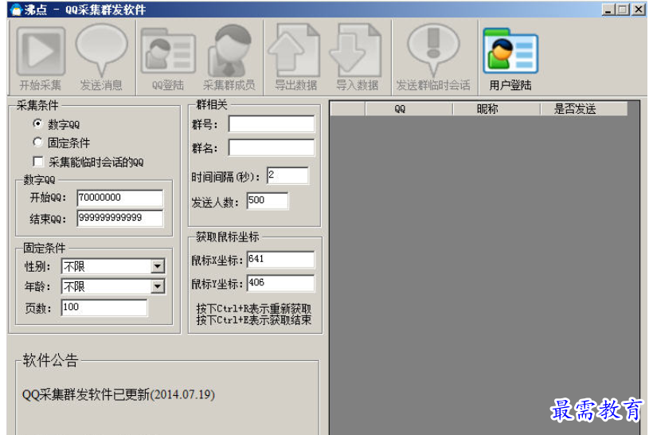
Task: Click the 按下Ctrl+R表示重新获取 hint text
Action: click(254, 308)
